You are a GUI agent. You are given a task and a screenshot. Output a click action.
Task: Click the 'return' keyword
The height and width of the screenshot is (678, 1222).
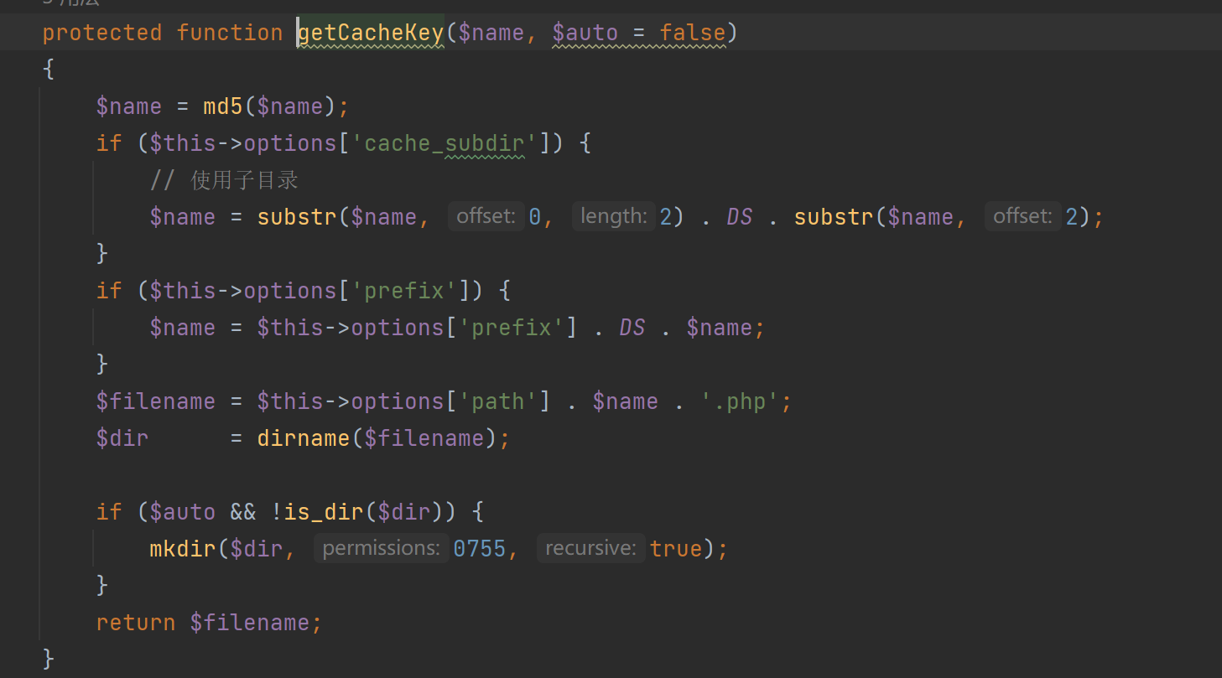(x=135, y=623)
